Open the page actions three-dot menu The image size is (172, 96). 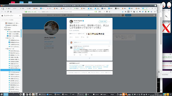point(104,12)
